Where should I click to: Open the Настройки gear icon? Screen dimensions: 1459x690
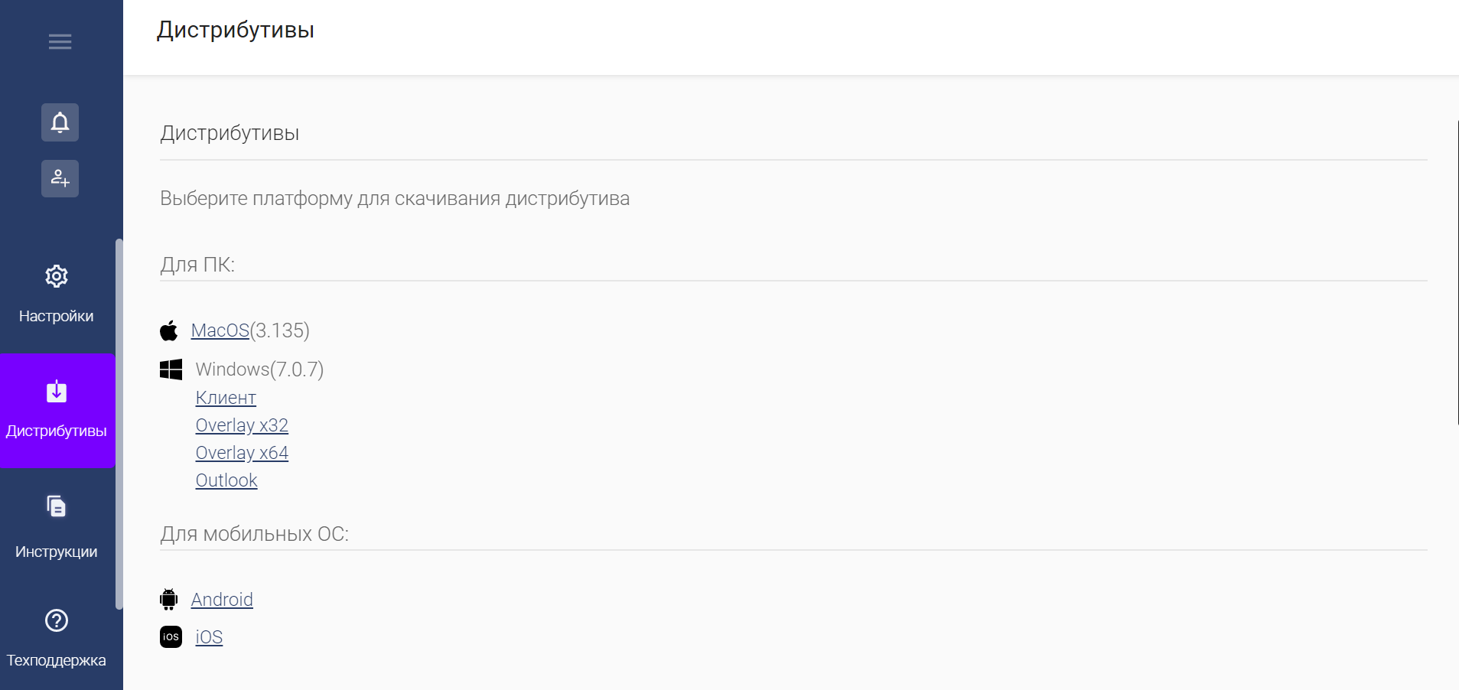pyautogui.click(x=57, y=276)
